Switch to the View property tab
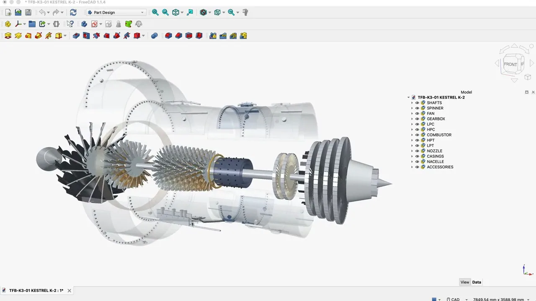Image resolution: width=536 pixels, height=301 pixels. click(465, 282)
